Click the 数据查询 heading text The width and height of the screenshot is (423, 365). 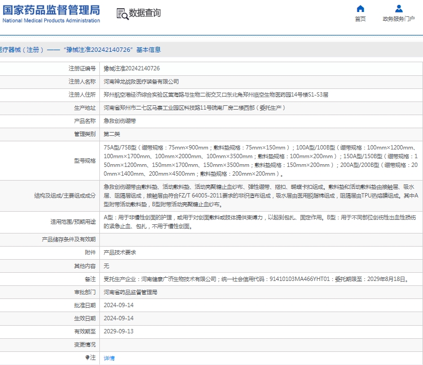coord(145,13)
